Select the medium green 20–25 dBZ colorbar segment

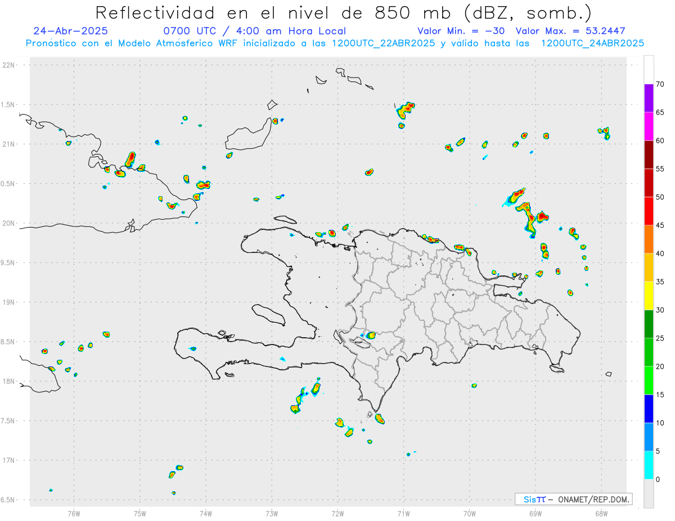[x=649, y=352]
